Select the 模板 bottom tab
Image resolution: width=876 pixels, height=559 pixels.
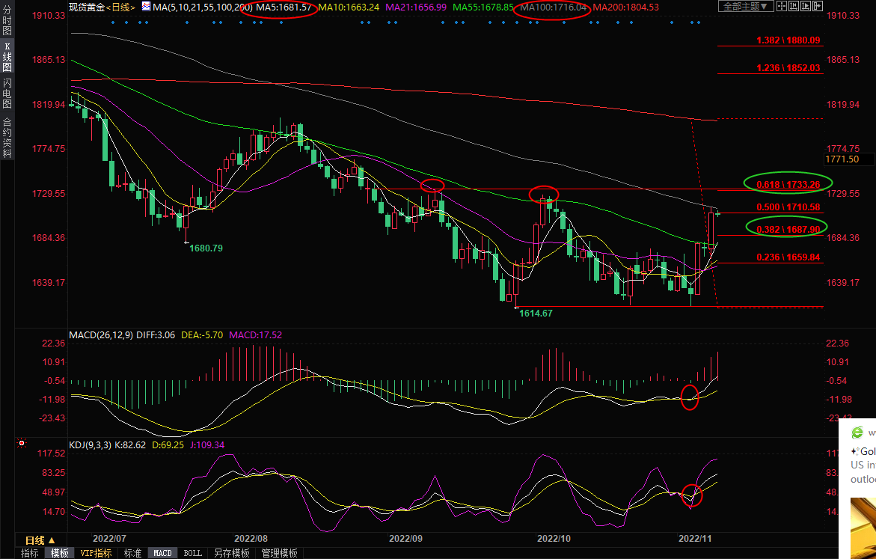coord(60,553)
